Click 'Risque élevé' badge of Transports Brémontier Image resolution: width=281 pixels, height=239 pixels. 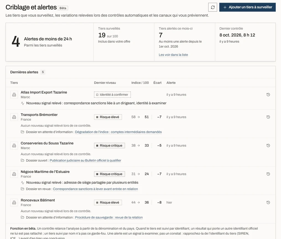[108, 117]
